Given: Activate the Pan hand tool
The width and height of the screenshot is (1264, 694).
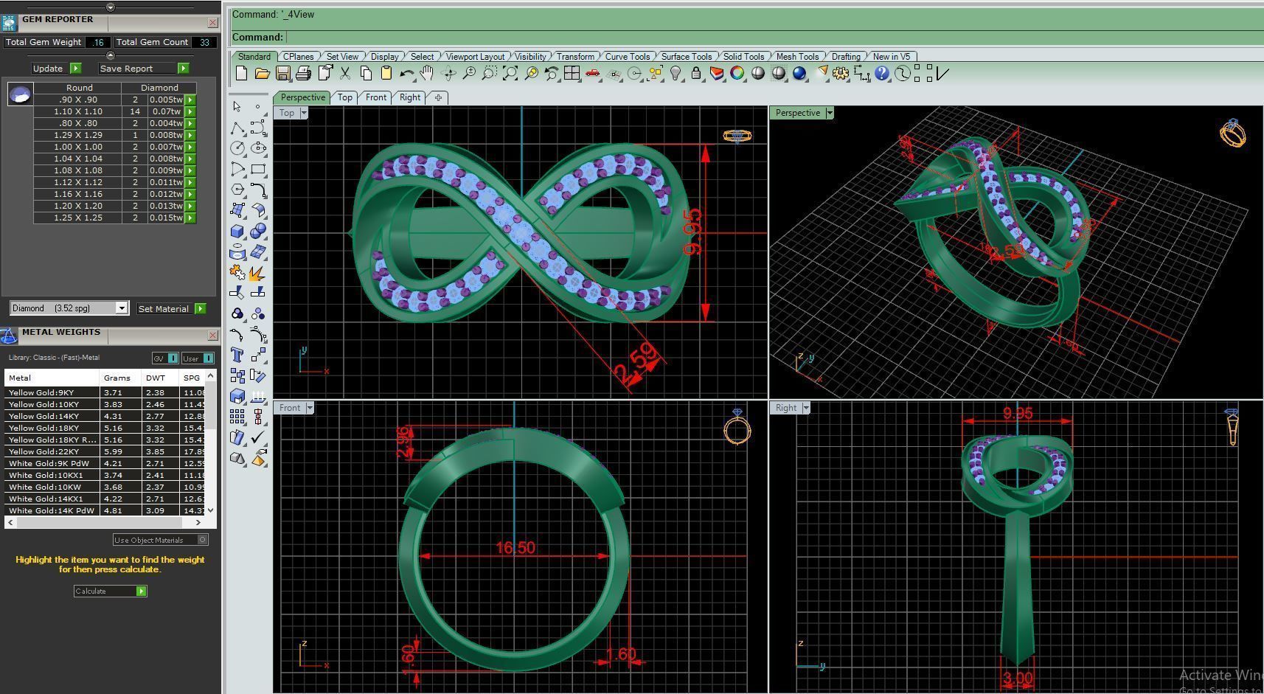Looking at the screenshot, I should [427, 73].
